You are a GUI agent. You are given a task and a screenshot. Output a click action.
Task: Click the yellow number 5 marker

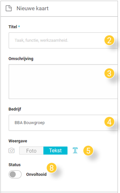(x=88, y=151)
